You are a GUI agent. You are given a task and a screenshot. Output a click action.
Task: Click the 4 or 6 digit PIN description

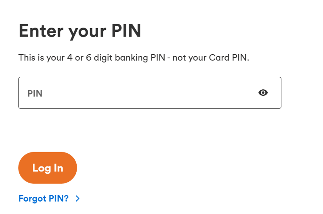point(134,58)
